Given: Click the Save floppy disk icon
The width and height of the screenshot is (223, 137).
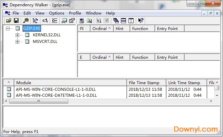Looking at the screenshot, I should click(16, 20).
